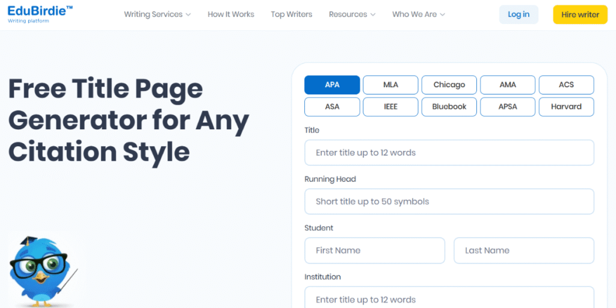Switch to the AMA style tab
The width and height of the screenshot is (616, 308).
click(508, 85)
